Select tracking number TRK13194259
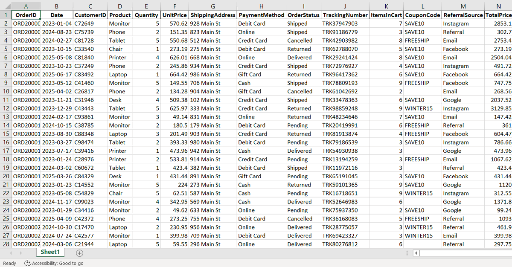Screen dimensions: 512x267 click(x=345, y=159)
